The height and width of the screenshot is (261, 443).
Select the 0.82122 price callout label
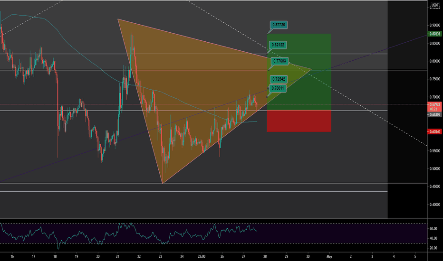tap(278, 45)
